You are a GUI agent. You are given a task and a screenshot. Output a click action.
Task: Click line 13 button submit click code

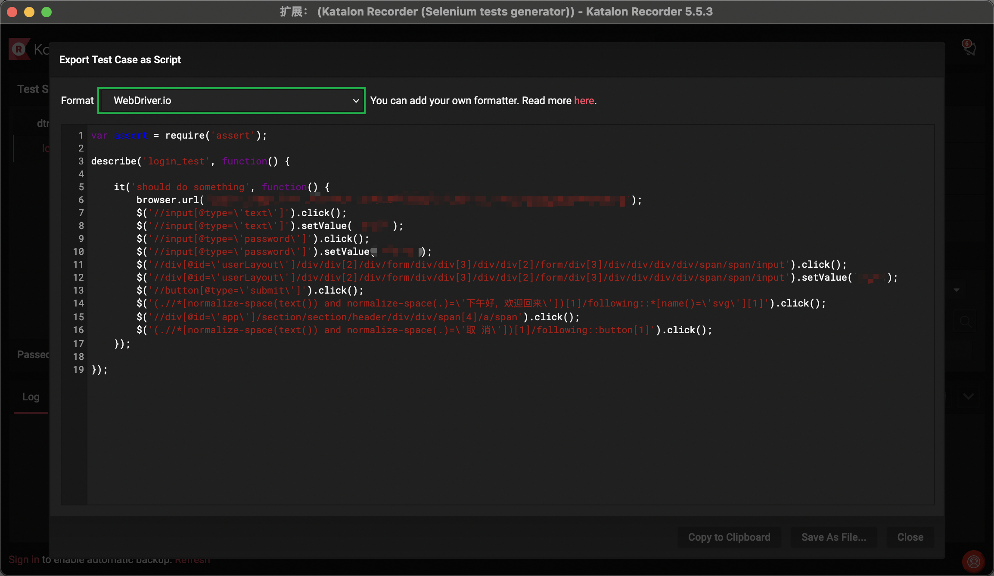click(250, 291)
